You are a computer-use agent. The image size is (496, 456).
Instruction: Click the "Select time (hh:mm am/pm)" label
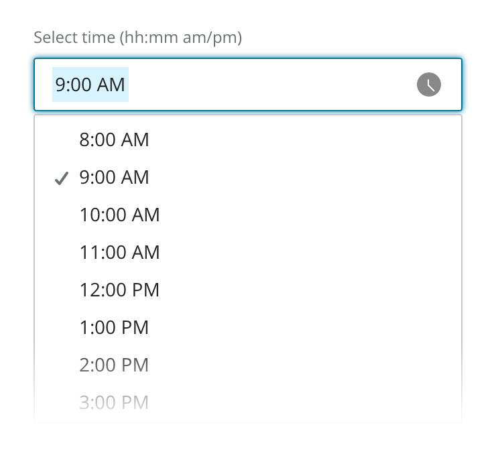point(137,37)
